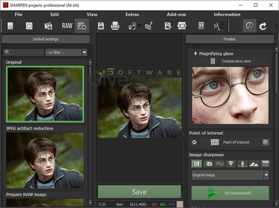Image resolution: width=279 pixels, height=208 pixels.
Task: Select the JPEG artifact reduction preset thumbnail
Action: [45, 160]
